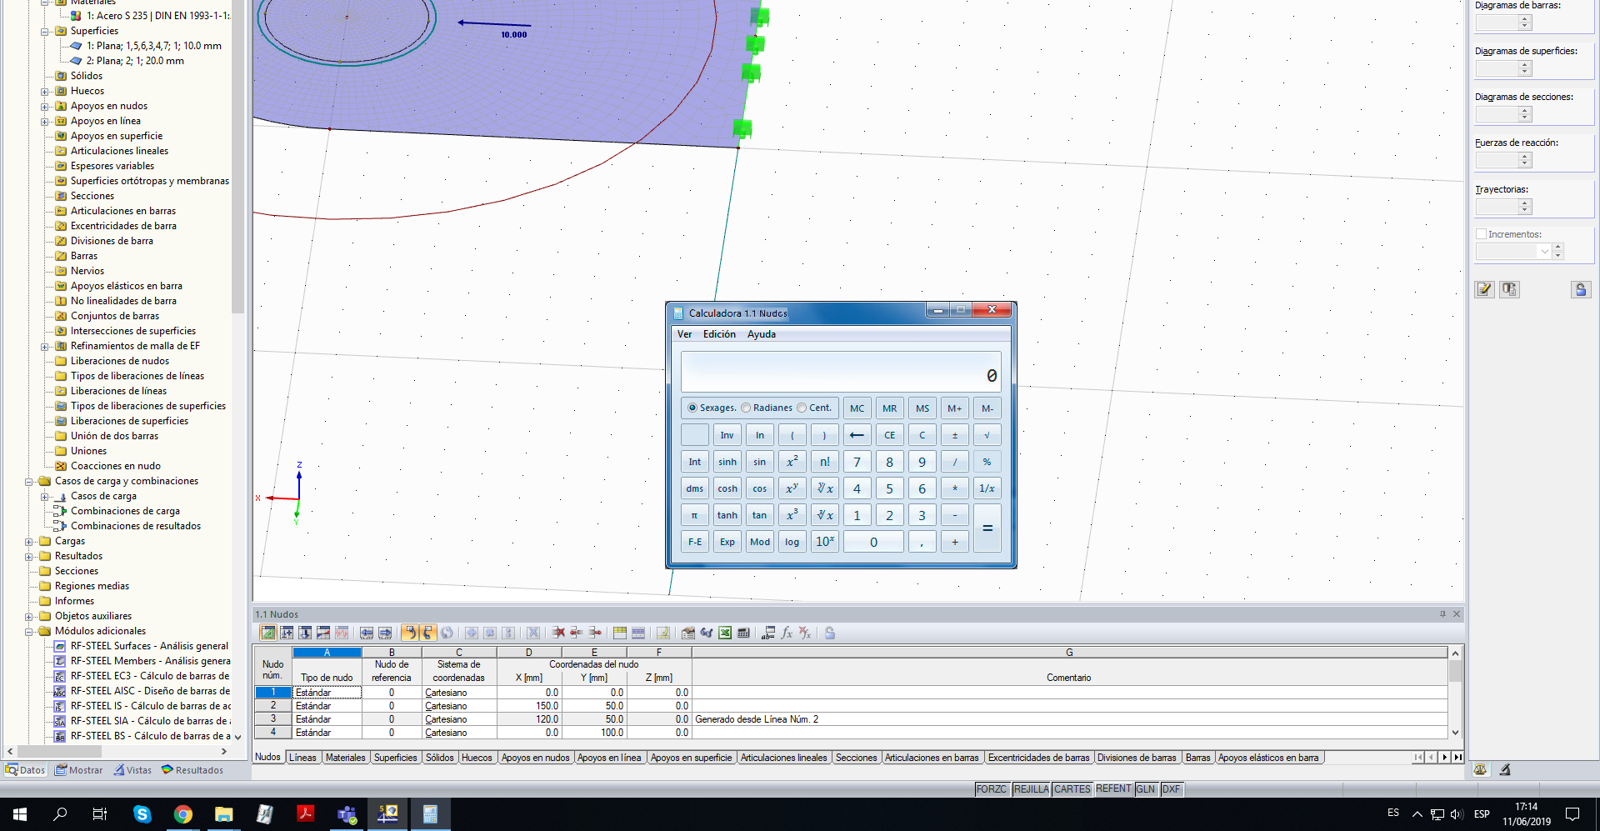
Task: Switch to the Líneas table tab
Action: point(302,757)
